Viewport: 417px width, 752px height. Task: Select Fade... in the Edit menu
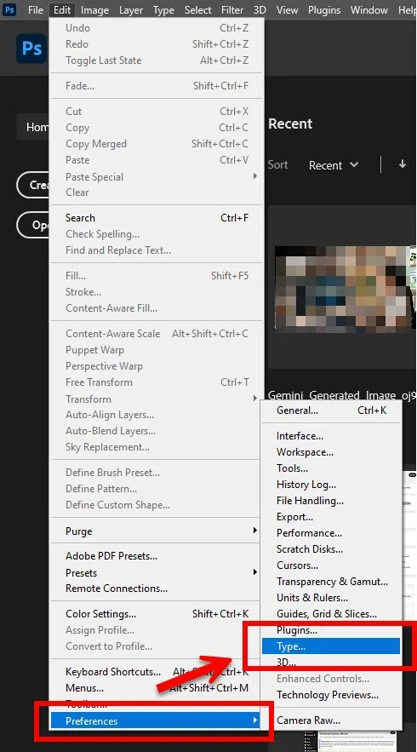pyautogui.click(x=157, y=86)
